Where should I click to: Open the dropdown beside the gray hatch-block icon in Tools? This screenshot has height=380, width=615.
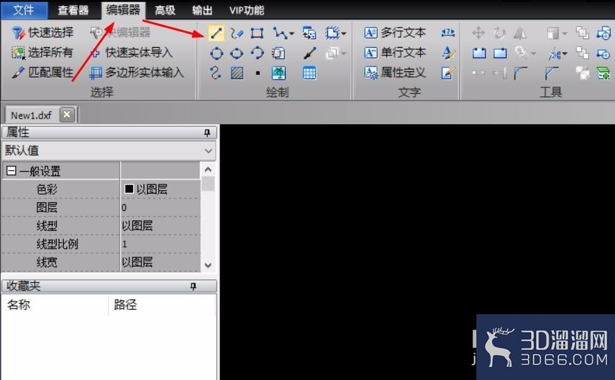pos(564,34)
